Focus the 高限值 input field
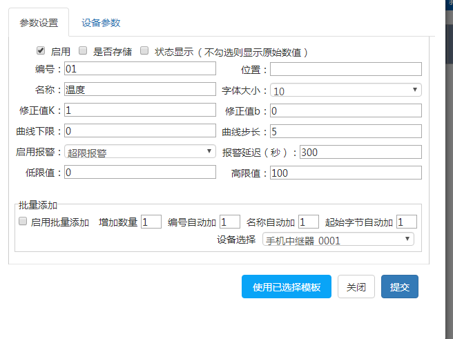The image size is (453, 339). pyautogui.click(x=346, y=173)
